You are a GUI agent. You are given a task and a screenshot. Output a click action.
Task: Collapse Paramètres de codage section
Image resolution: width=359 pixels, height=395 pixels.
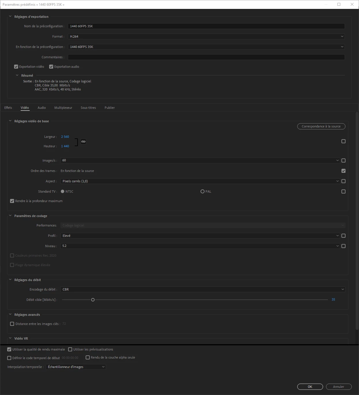point(10,216)
